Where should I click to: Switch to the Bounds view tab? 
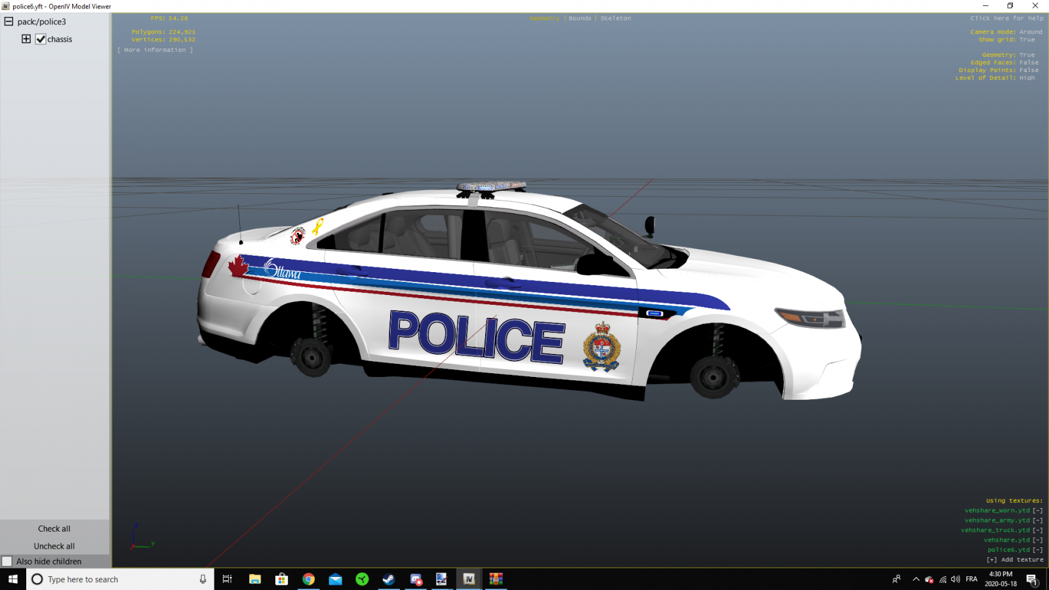(580, 18)
